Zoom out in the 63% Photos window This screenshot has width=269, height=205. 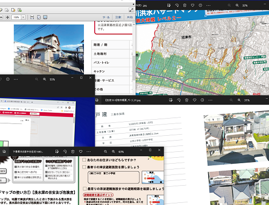point(105,151)
